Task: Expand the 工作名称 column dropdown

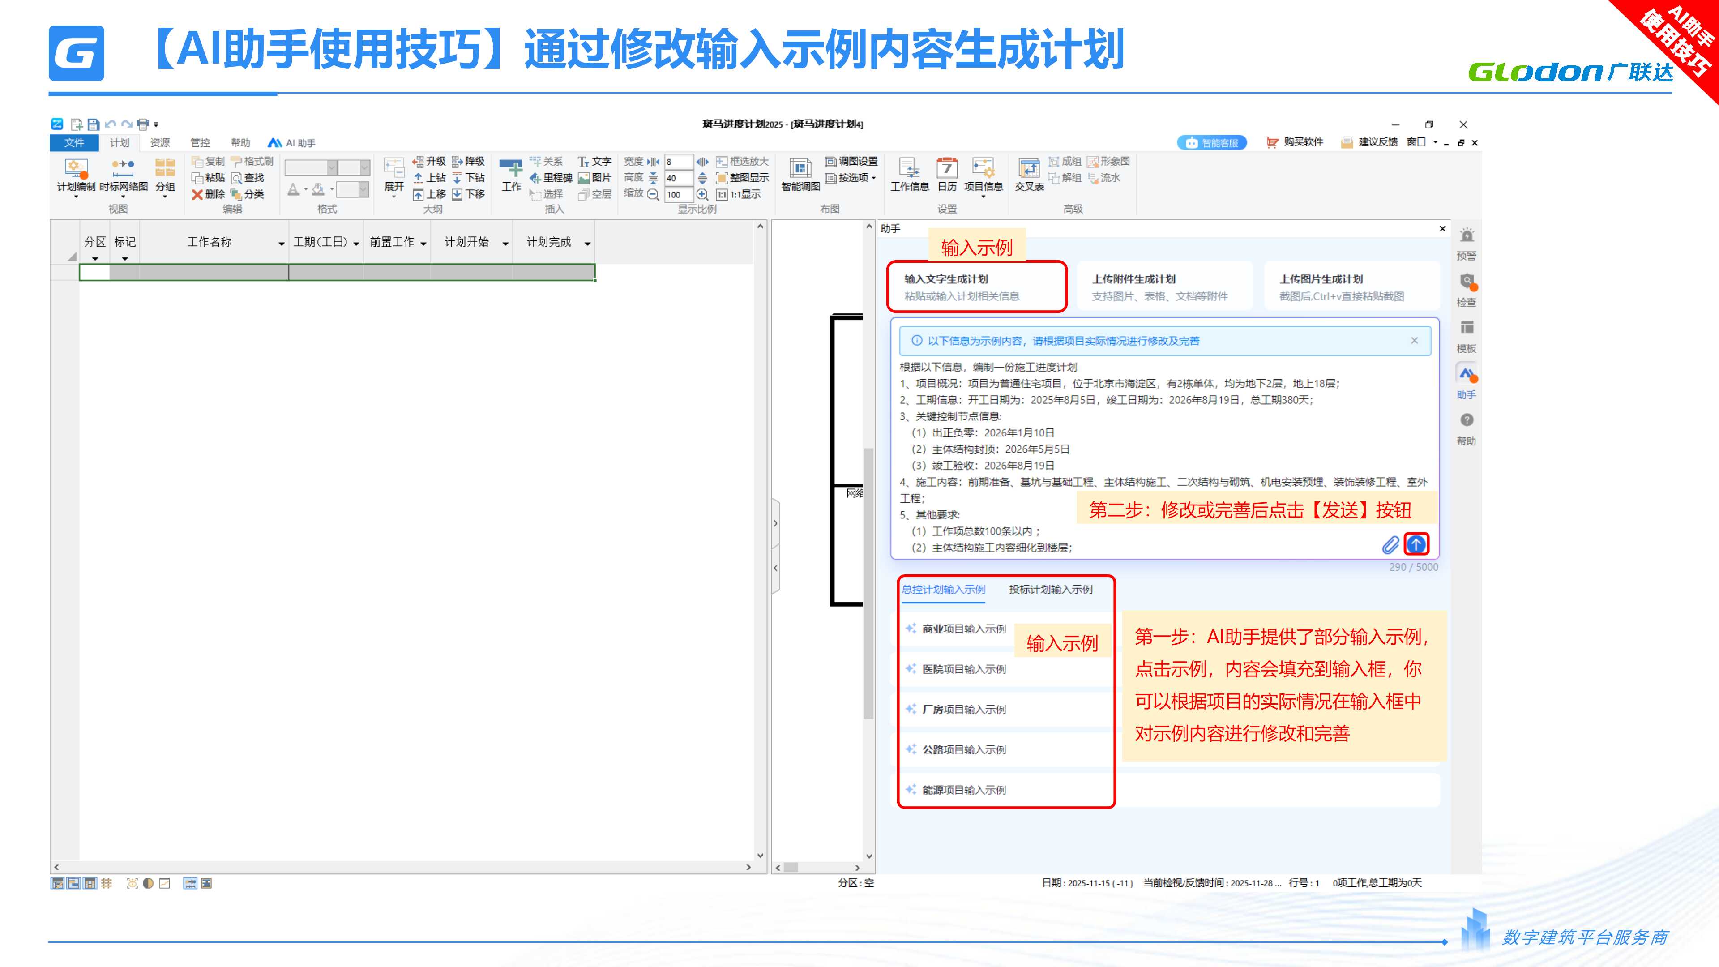Action: (x=281, y=244)
